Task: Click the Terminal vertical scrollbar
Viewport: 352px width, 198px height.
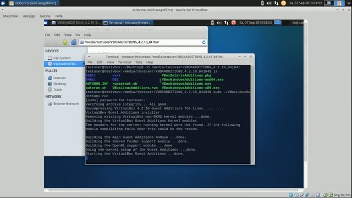Action: click(252, 114)
